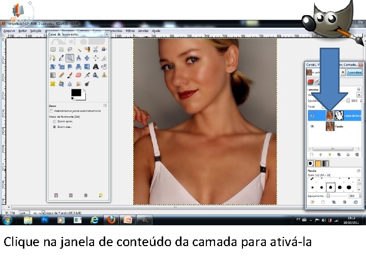The image size is (366, 274).
Task: Lower the layer with green down arrow
Action: pyautogui.click(x=329, y=155)
